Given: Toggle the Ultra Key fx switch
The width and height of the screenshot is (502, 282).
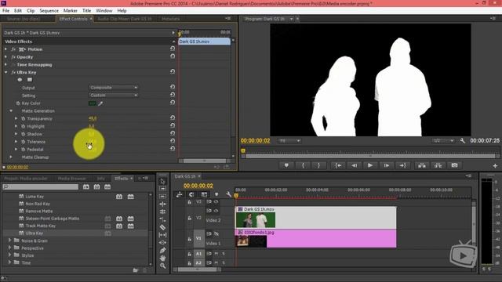Looking at the screenshot, I should 13,72.
